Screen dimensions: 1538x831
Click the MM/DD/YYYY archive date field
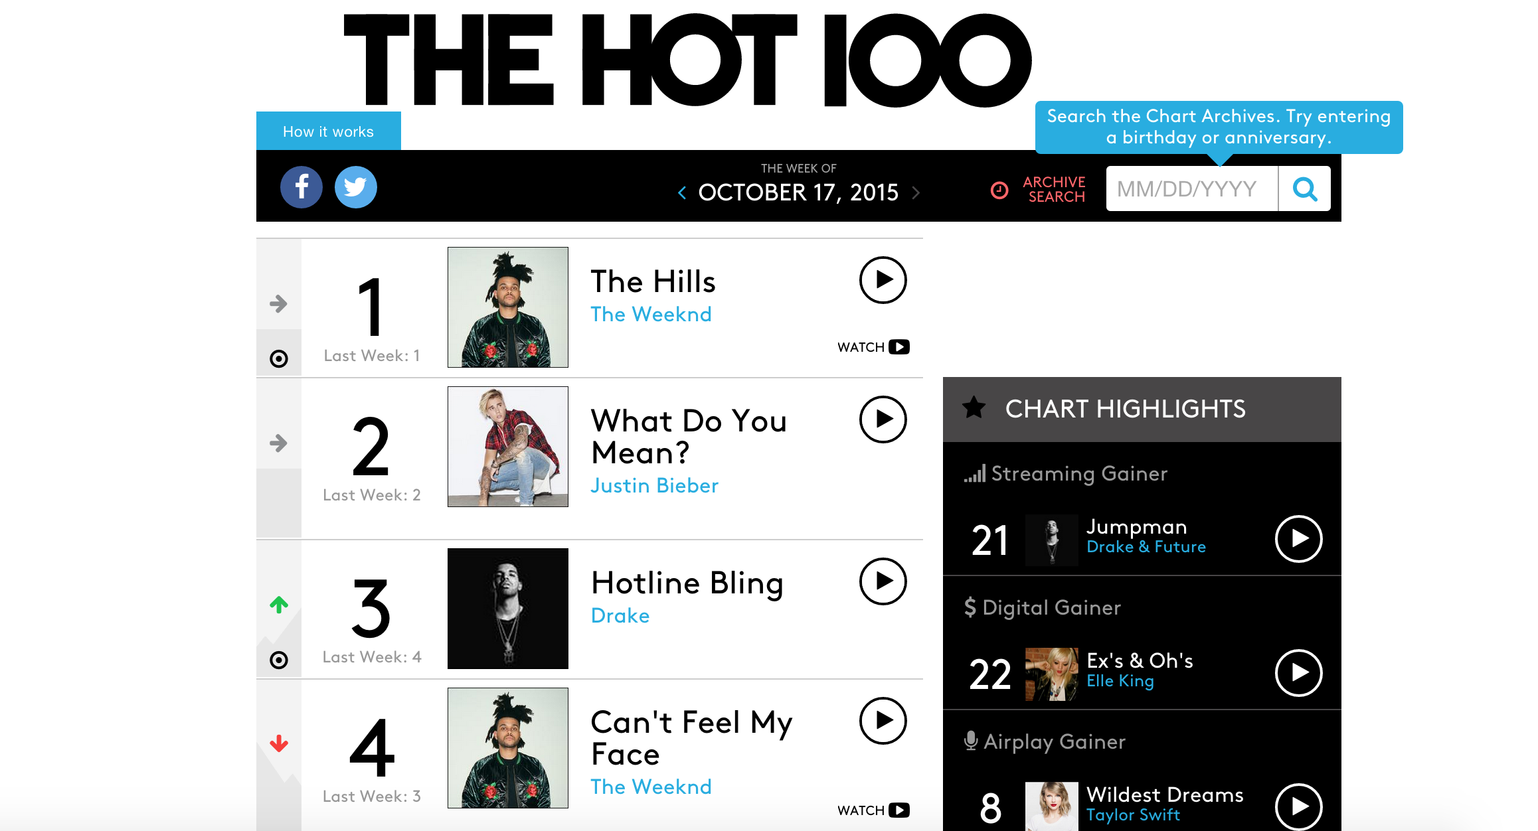tap(1192, 189)
